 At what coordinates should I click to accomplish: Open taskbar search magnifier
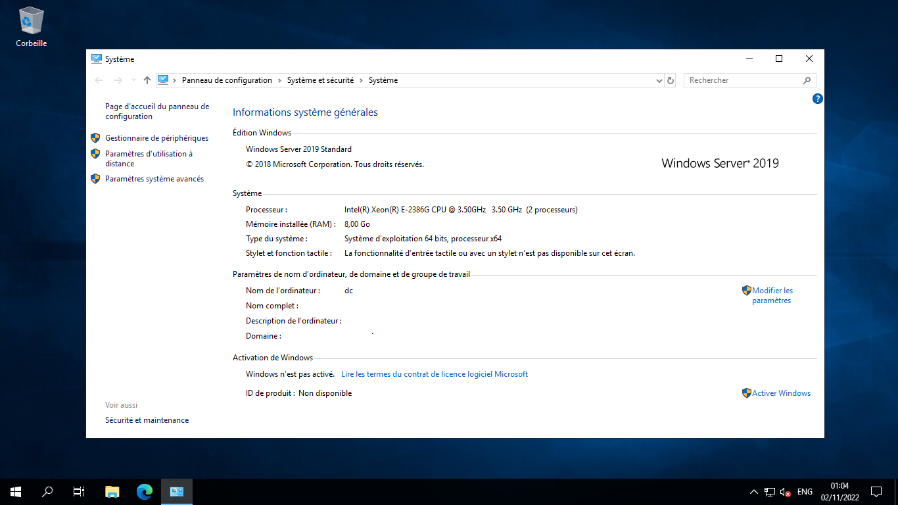coord(47,491)
